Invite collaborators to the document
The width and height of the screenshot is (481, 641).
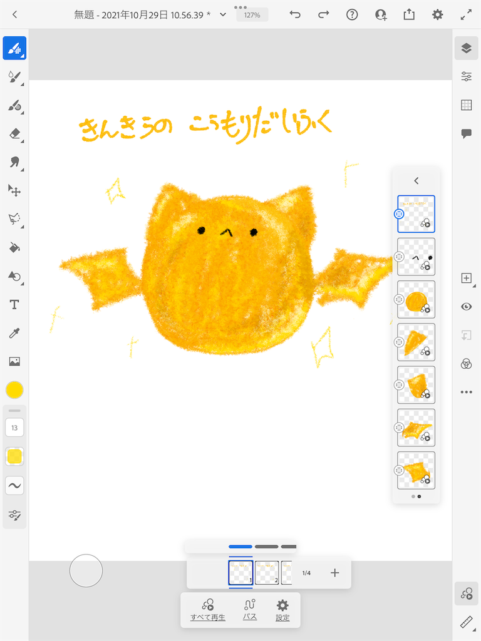[381, 15]
